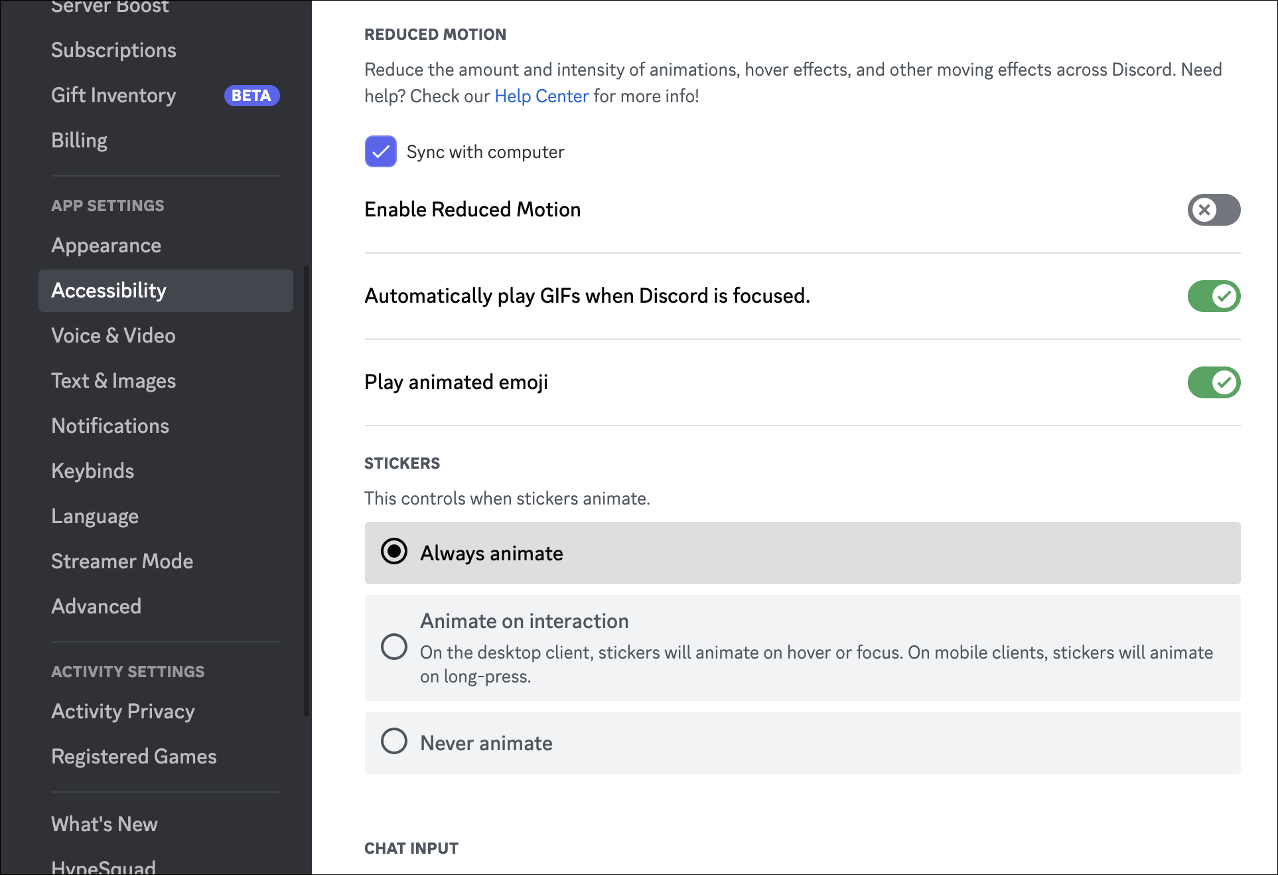Click the Notifications settings icon
Viewport: 1278px width, 875px height.
(109, 426)
